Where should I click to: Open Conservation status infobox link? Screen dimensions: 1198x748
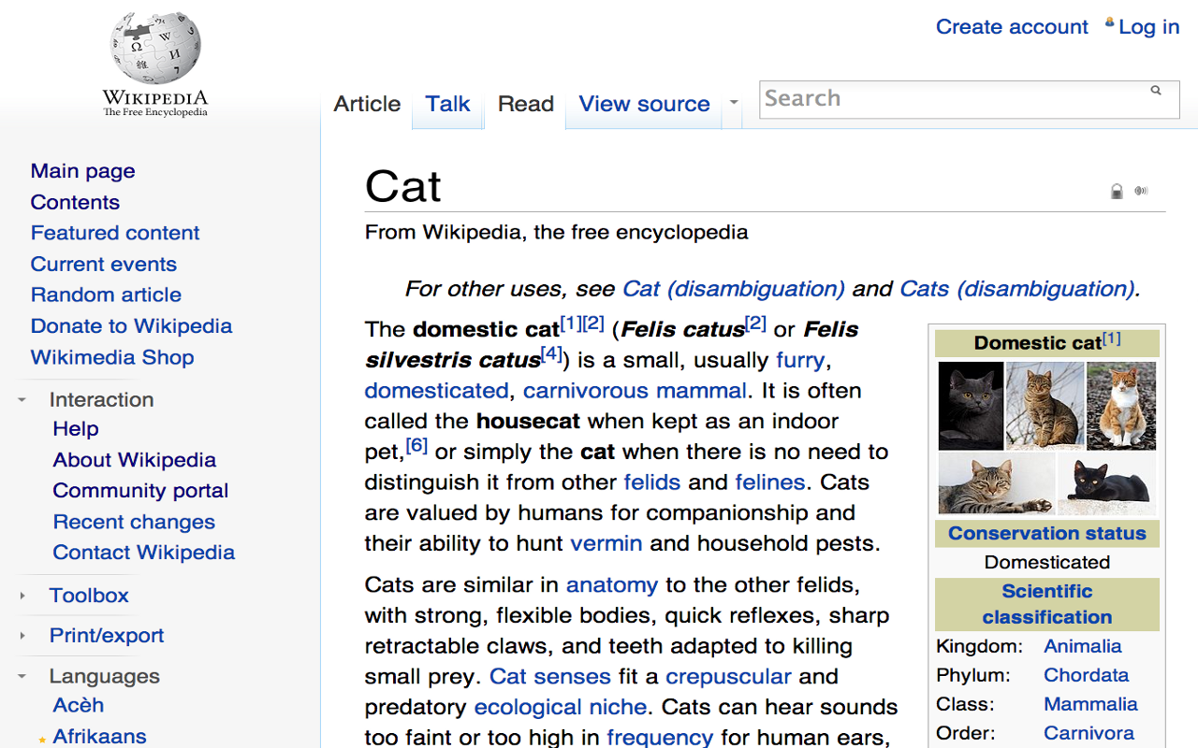[1047, 534]
